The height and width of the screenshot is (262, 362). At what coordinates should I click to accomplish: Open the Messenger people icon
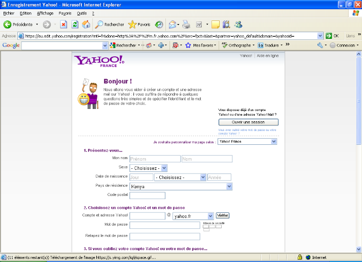pos(239,25)
